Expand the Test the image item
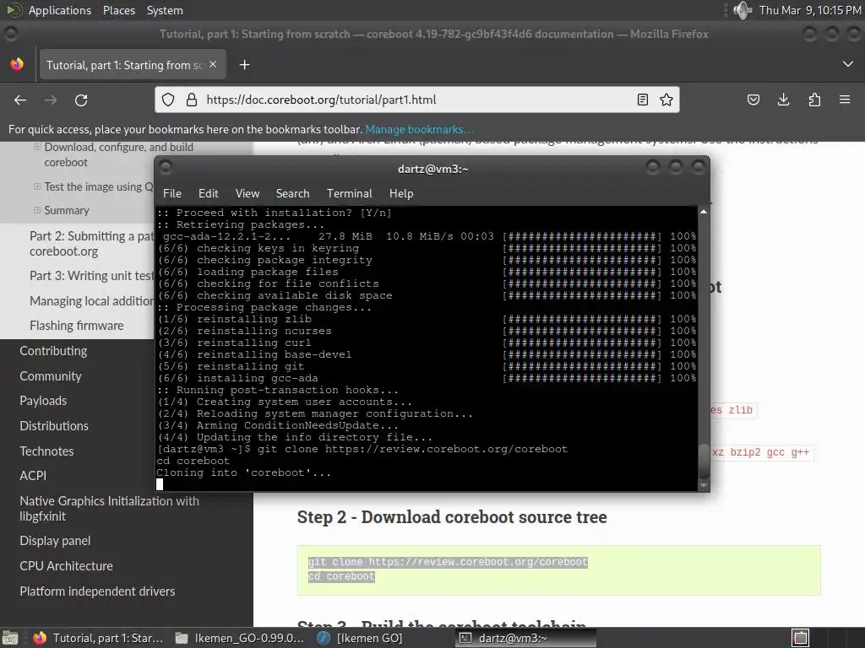Screen dimensions: 865x648 pyautogui.click(x=37, y=186)
